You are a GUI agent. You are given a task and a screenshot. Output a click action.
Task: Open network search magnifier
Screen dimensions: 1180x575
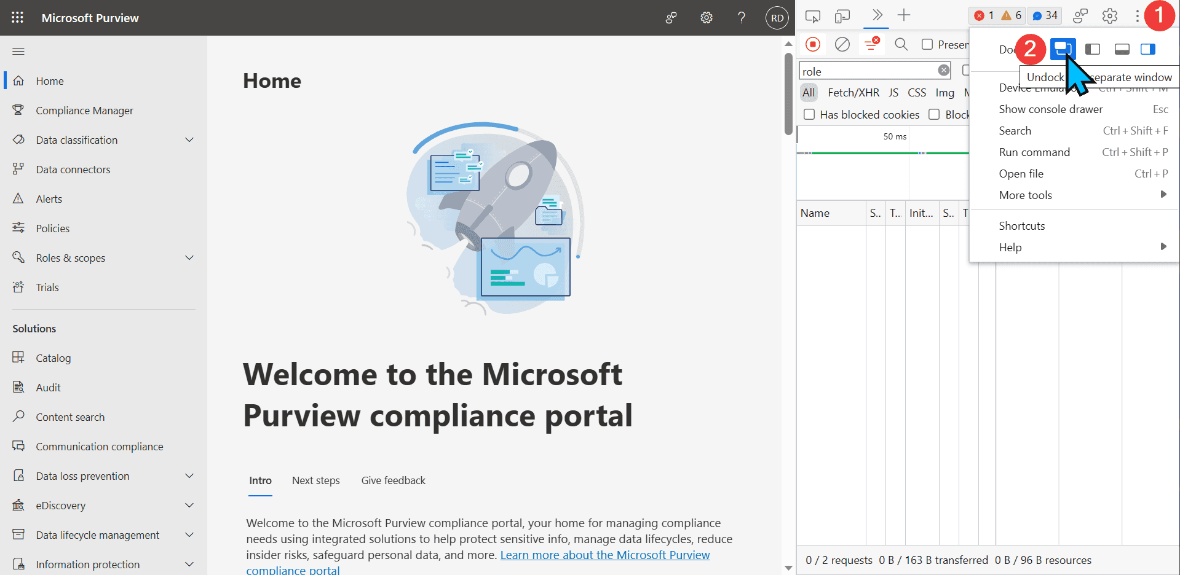pyautogui.click(x=901, y=44)
